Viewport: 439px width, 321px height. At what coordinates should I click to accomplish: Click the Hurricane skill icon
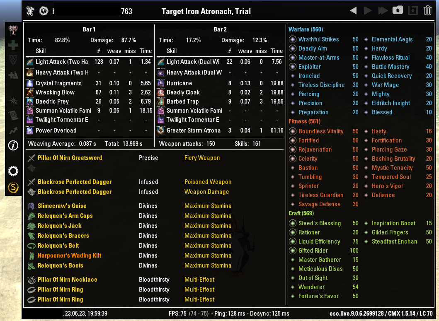(161, 83)
